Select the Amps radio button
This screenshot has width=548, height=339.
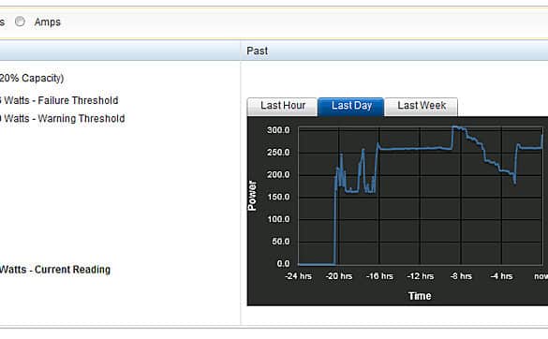20,22
